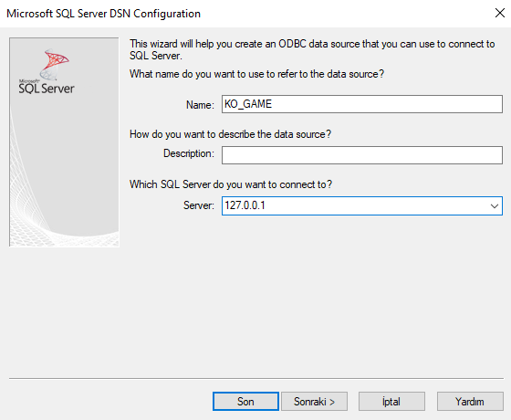Click the Microsoft SQL Server DSN Configuration title
The height and width of the screenshot is (420, 511).
click(103, 14)
